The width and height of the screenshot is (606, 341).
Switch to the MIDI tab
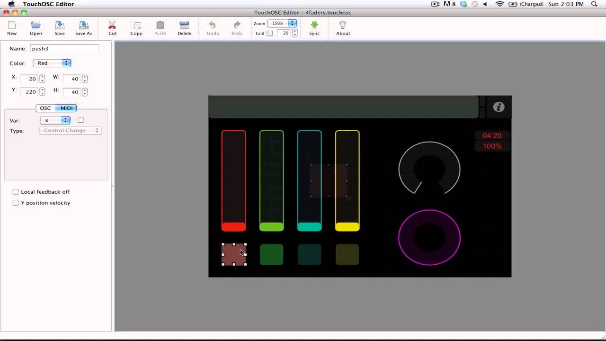pos(66,108)
